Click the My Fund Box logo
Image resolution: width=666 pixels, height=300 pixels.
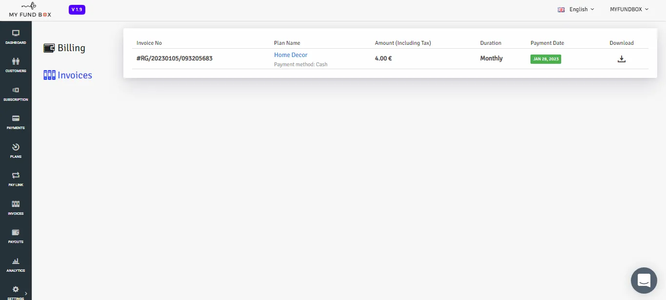coord(30,10)
